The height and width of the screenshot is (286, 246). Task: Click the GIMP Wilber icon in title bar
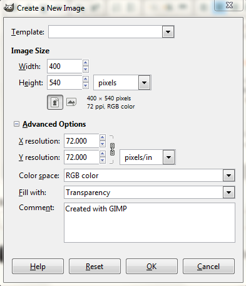(9, 8)
